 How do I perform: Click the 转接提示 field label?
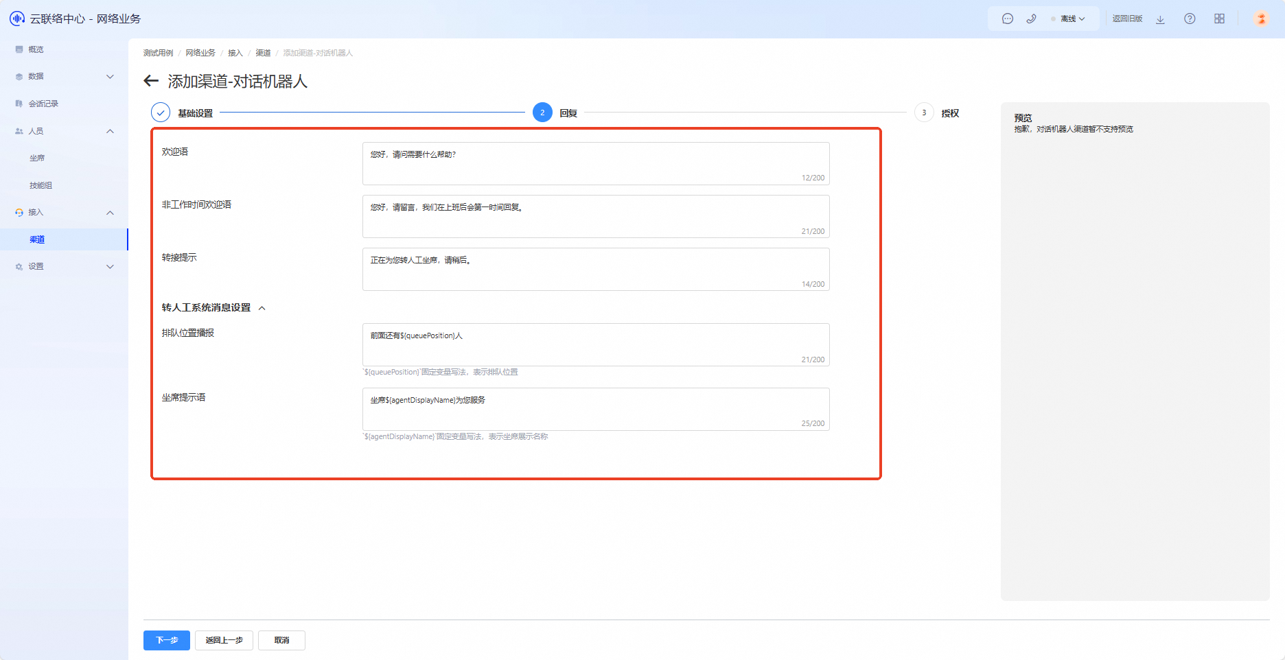(x=179, y=257)
